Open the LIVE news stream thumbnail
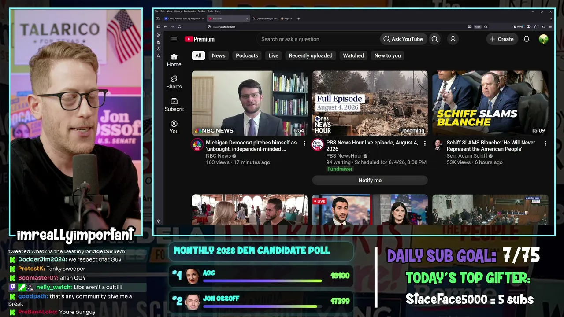Screen dimensions: 564x317 click(370, 210)
